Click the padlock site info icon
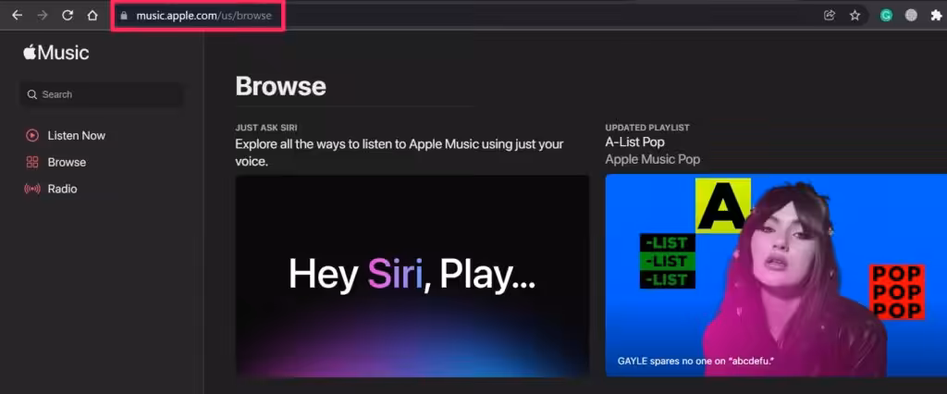This screenshot has height=394, width=947. pos(125,17)
